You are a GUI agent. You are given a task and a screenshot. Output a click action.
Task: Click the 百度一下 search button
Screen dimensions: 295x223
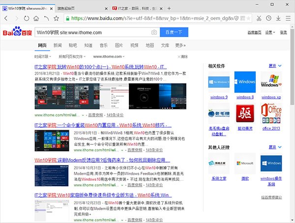point(174,32)
